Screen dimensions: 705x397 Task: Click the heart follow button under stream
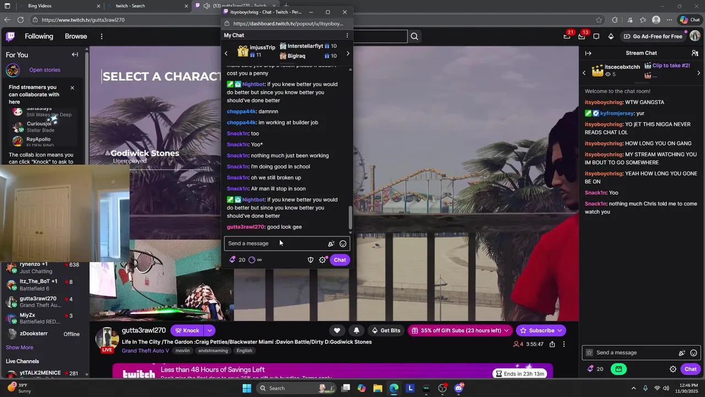pyautogui.click(x=337, y=330)
